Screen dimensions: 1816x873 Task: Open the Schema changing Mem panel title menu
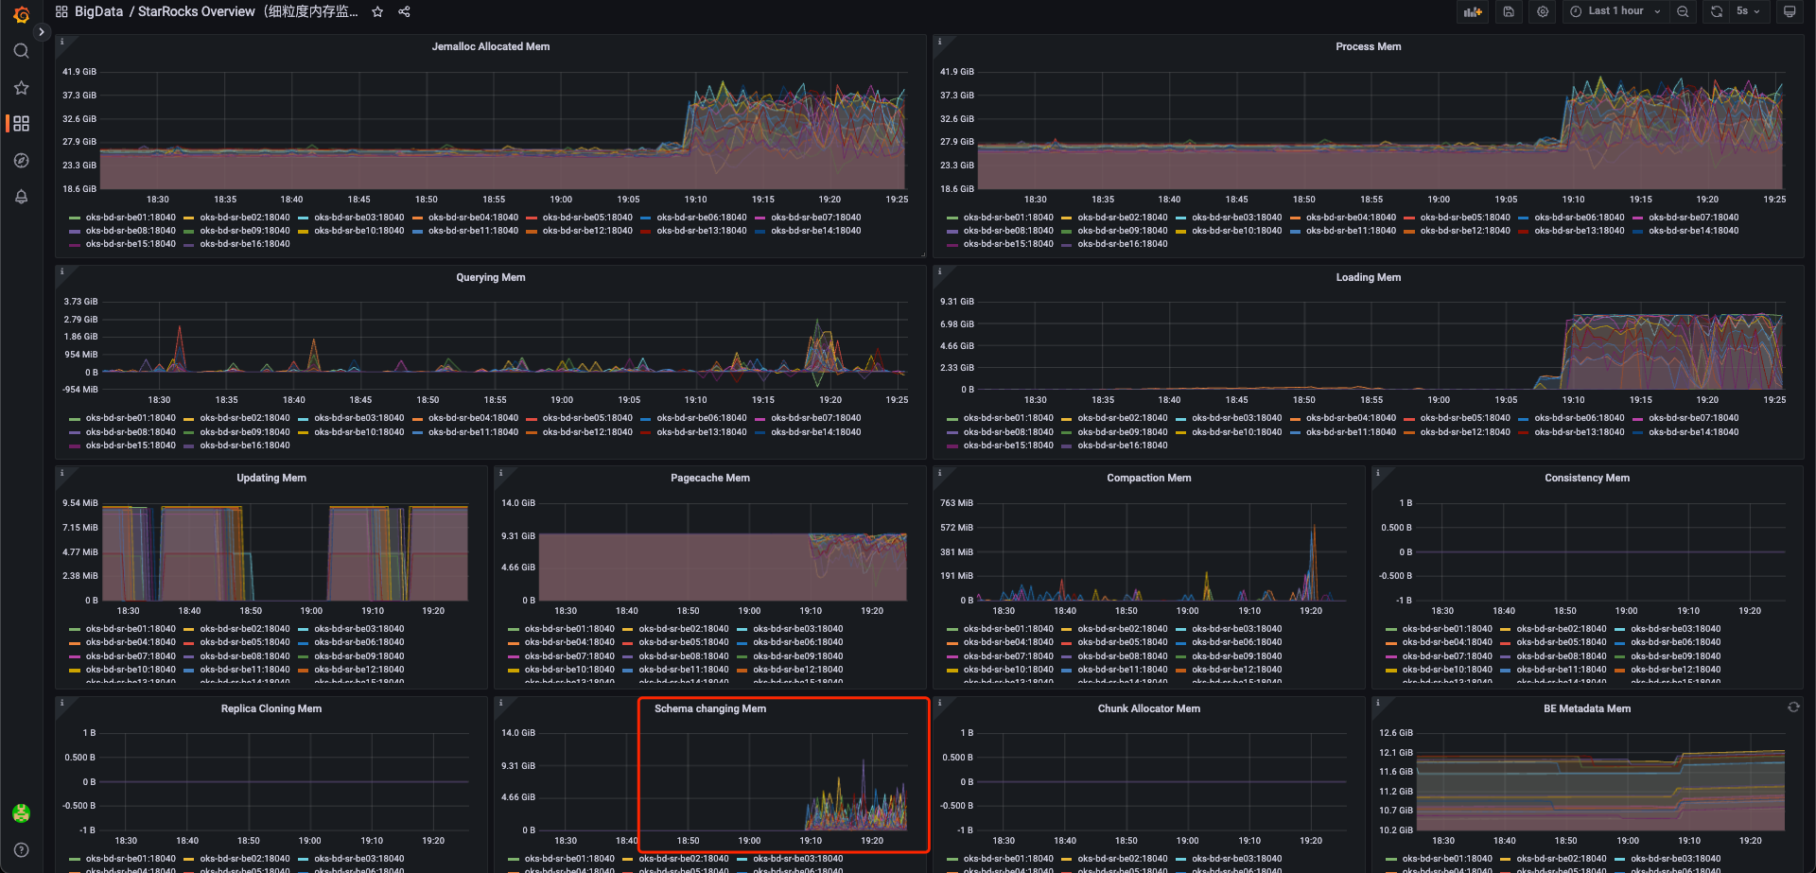point(709,708)
